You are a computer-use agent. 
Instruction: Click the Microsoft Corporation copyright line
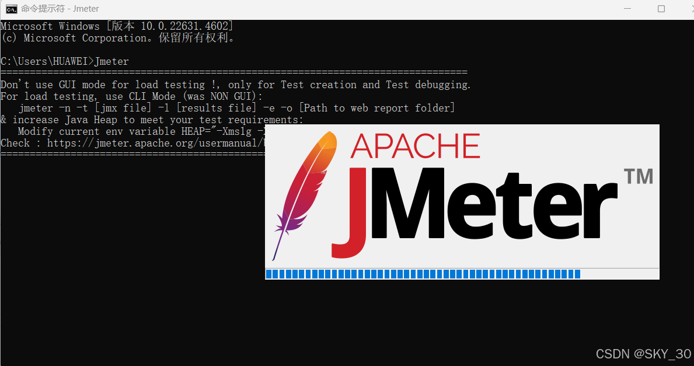pyautogui.click(x=118, y=38)
